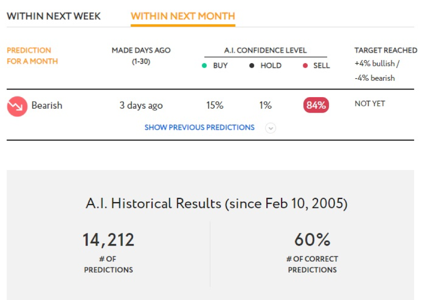Expand previous predictions with chevron circle
Viewport: 421px width, 300px height.
click(271, 128)
